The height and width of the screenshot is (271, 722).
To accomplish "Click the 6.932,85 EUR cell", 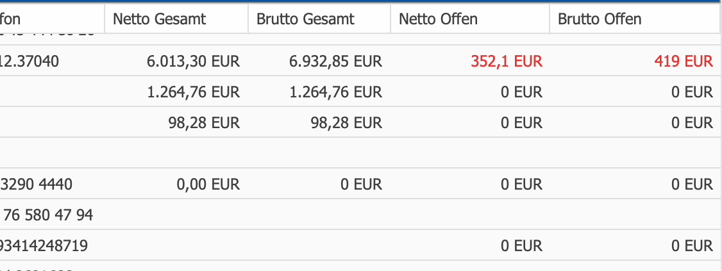I will [335, 62].
